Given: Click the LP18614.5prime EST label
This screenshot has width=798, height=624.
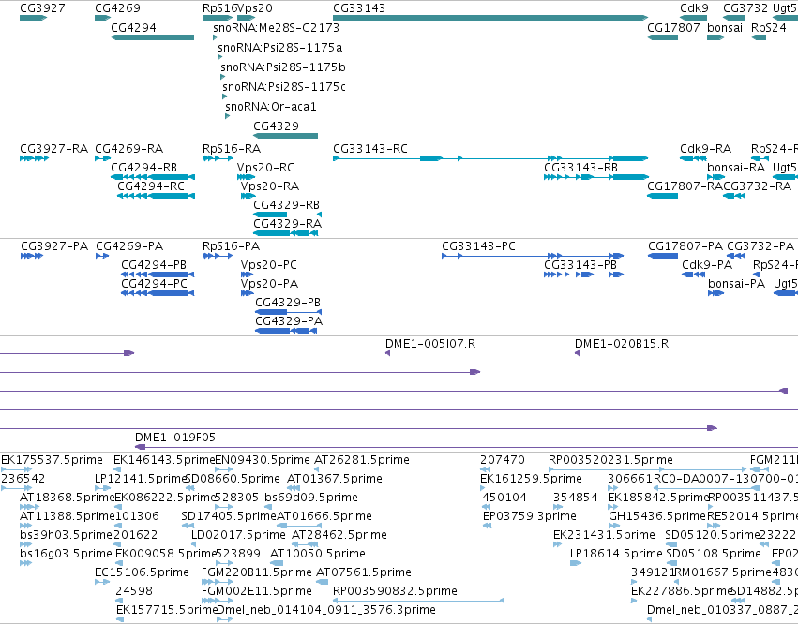Looking at the screenshot, I should (616, 554).
